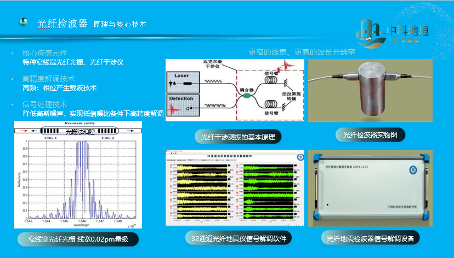Click the green sphere bullet beside the title
Image resolution: width=454 pixels, height=258 pixels.
pos(23,21)
